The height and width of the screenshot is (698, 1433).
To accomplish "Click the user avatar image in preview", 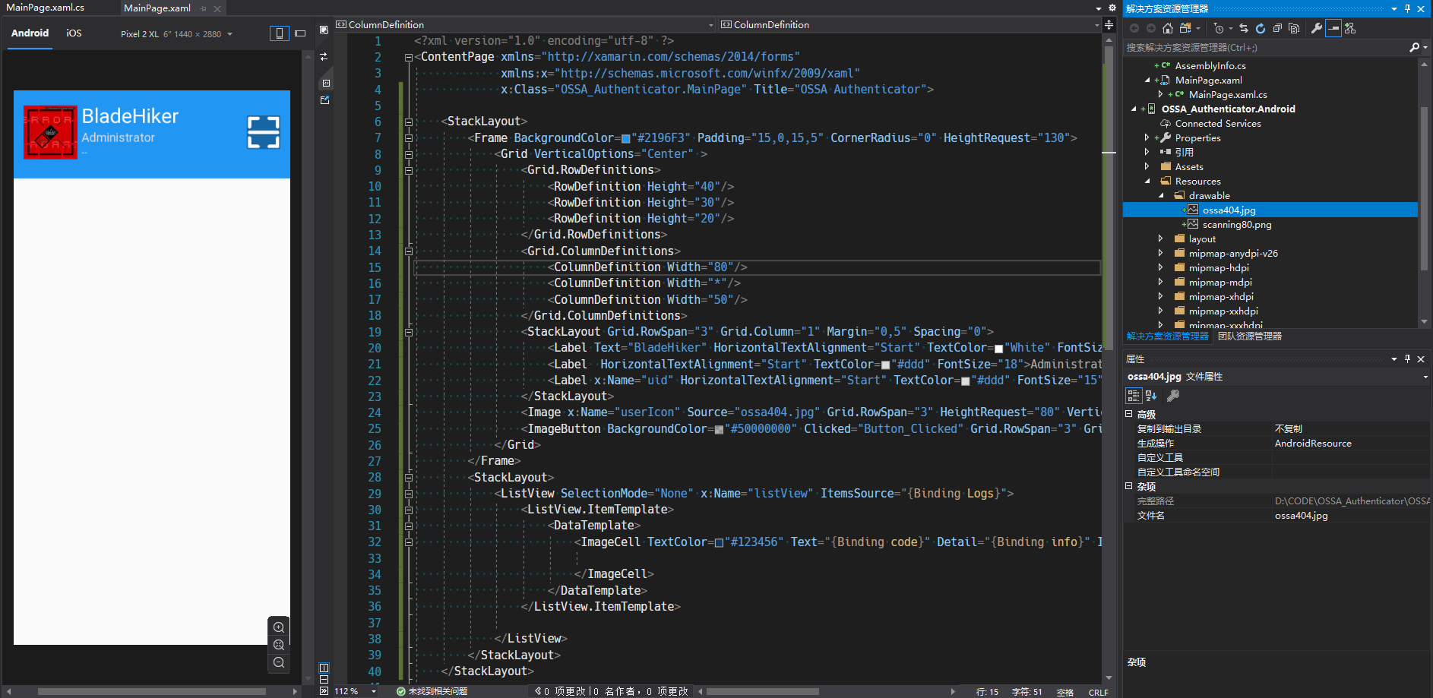I will (50, 132).
